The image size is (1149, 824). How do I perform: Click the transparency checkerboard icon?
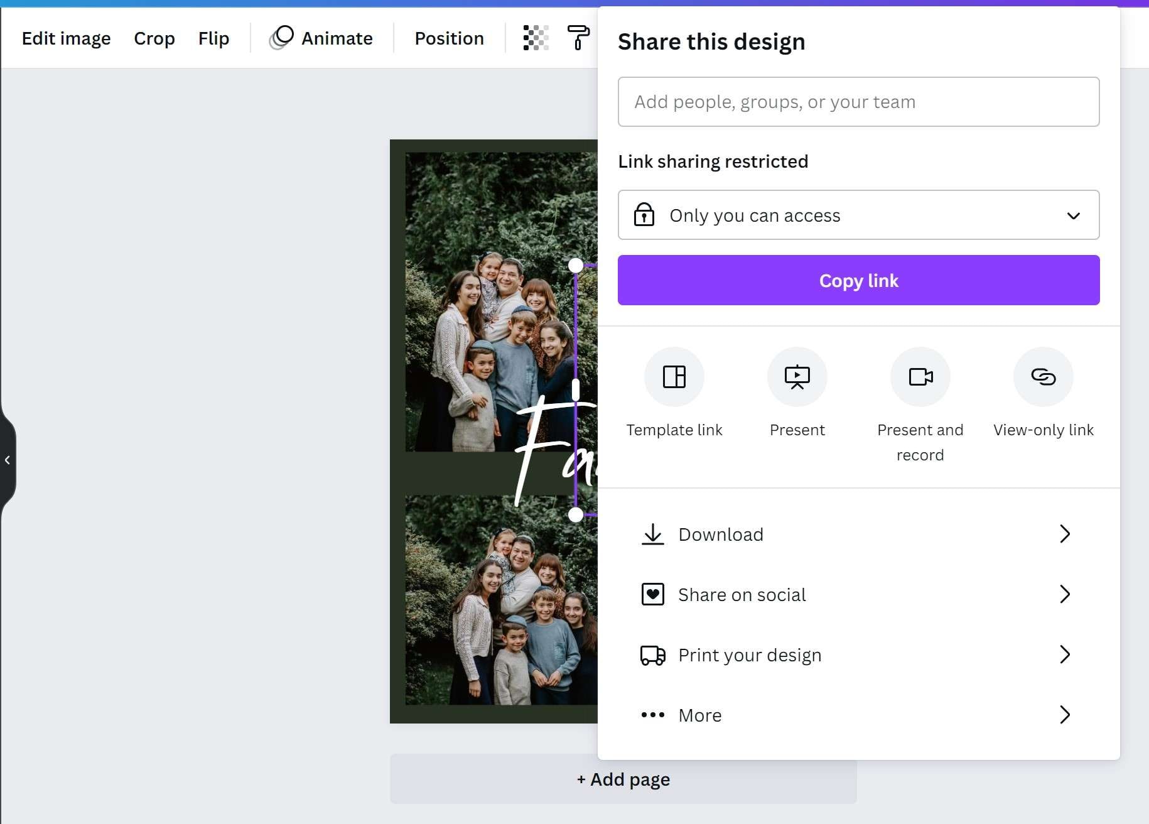pyautogui.click(x=536, y=38)
